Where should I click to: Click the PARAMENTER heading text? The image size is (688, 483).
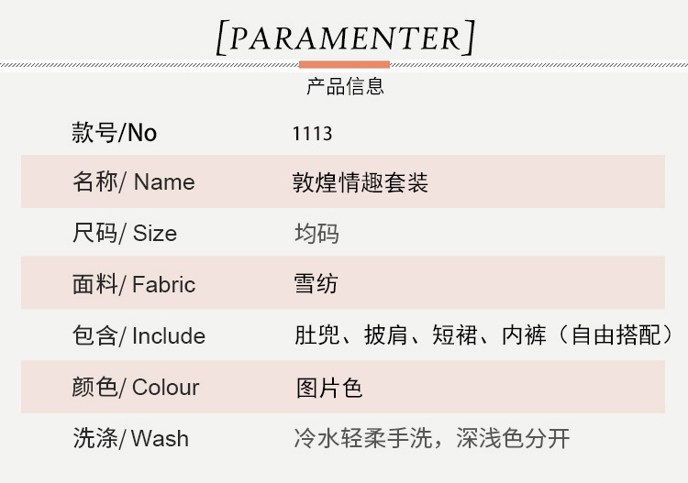click(345, 38)
